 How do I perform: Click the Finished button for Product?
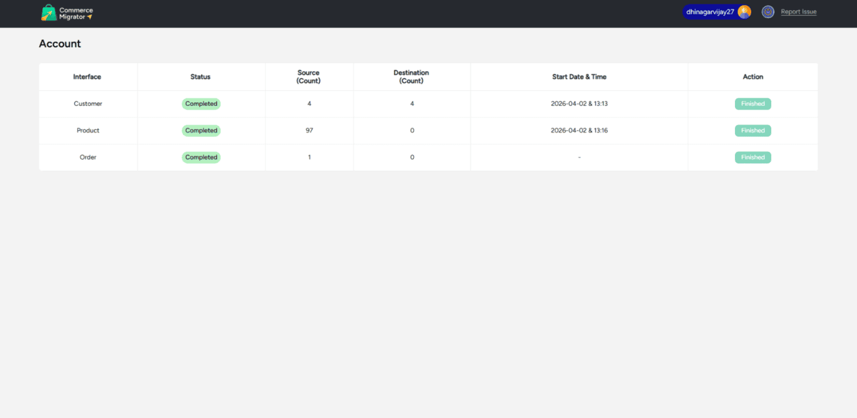[x=752, y=131]
